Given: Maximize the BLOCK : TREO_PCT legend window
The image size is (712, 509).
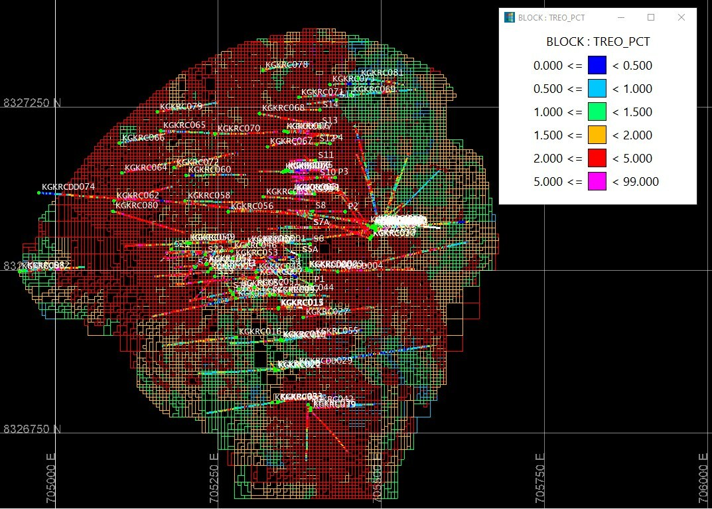Looking at the screenshot, I should [x=651, y=18].
